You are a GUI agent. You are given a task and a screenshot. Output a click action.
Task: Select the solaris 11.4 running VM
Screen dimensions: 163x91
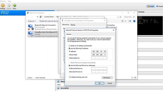click(x=27, y=13)
